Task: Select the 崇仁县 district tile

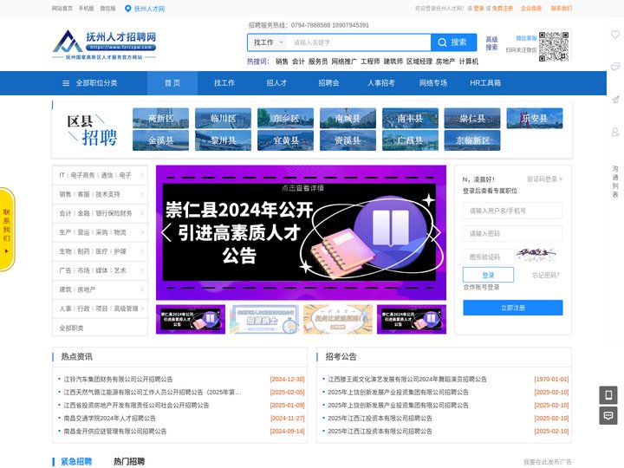Action: 472,118
